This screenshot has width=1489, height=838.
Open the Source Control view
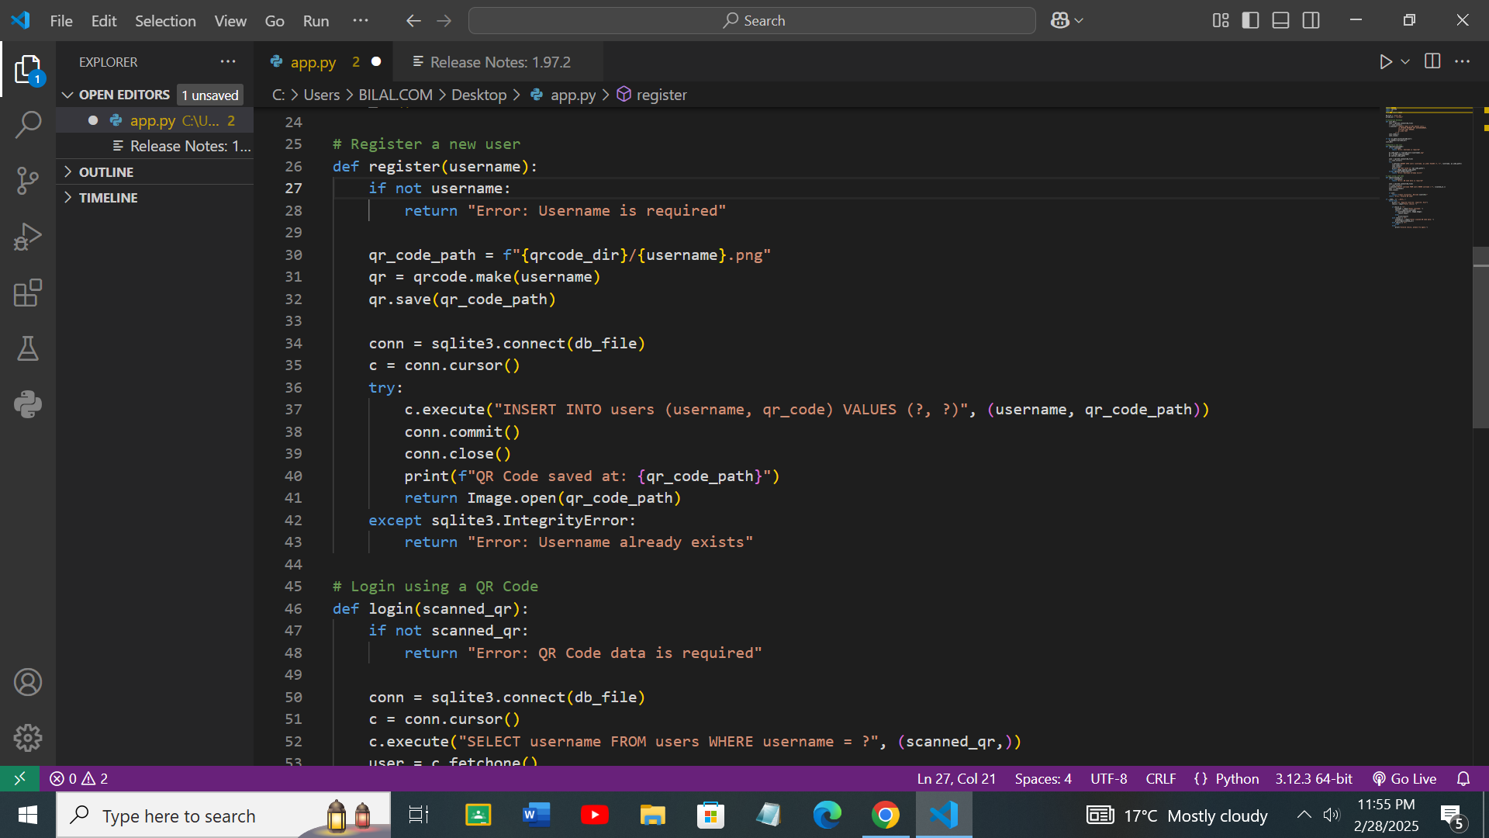28,181
